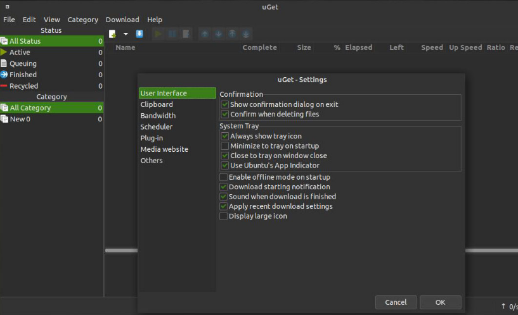Open the Edit menu
The width and height of the screenshot is (518, 315).
pos(29,20)
